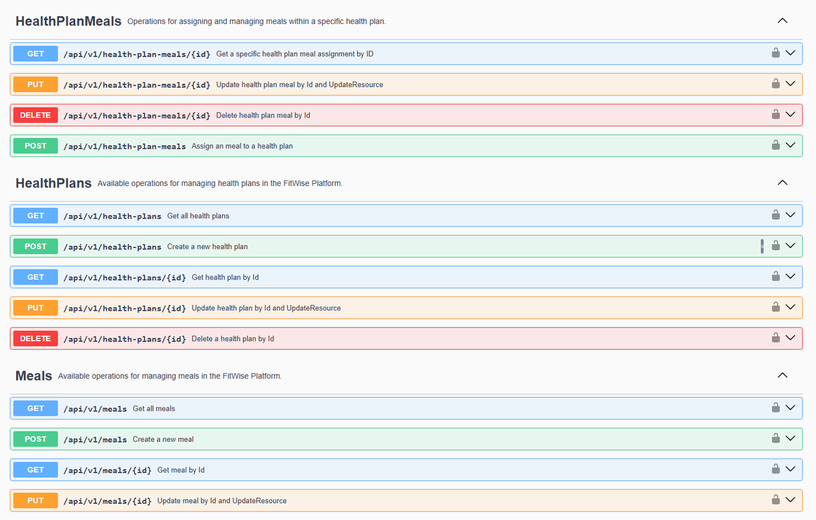816x520 pixels.
Task: Click path text /api/v1/health-plan-meals/{id} in DELETE row
Action: coord(137,115)
